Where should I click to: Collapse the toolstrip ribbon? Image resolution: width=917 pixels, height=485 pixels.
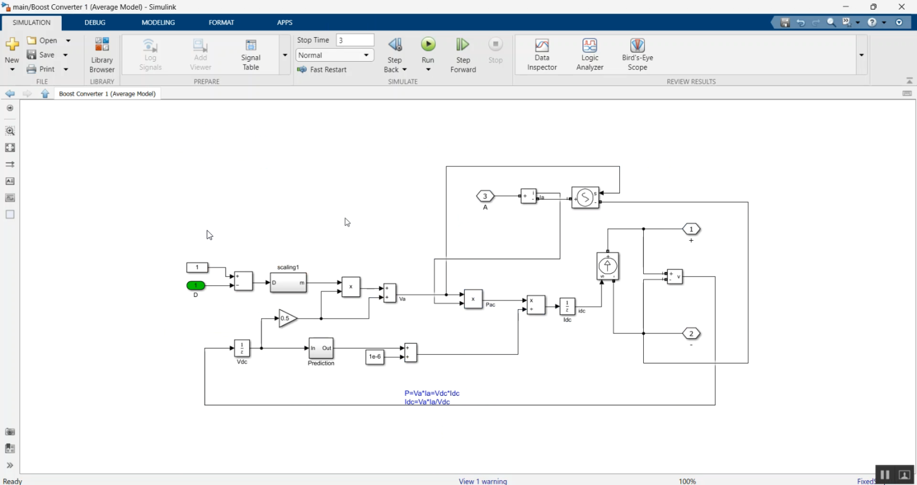pyautogui.click(x=910, y=81)
